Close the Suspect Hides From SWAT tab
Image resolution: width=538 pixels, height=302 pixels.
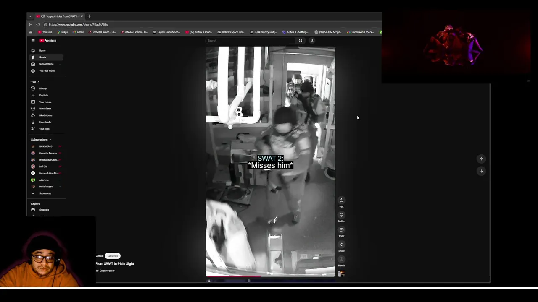82,16
